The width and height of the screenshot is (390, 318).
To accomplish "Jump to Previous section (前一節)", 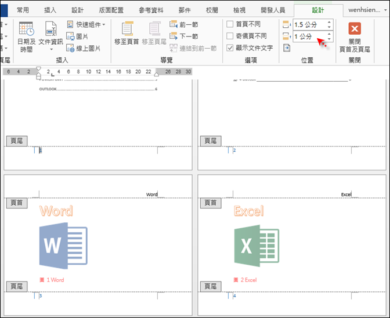I will (184, 24).
